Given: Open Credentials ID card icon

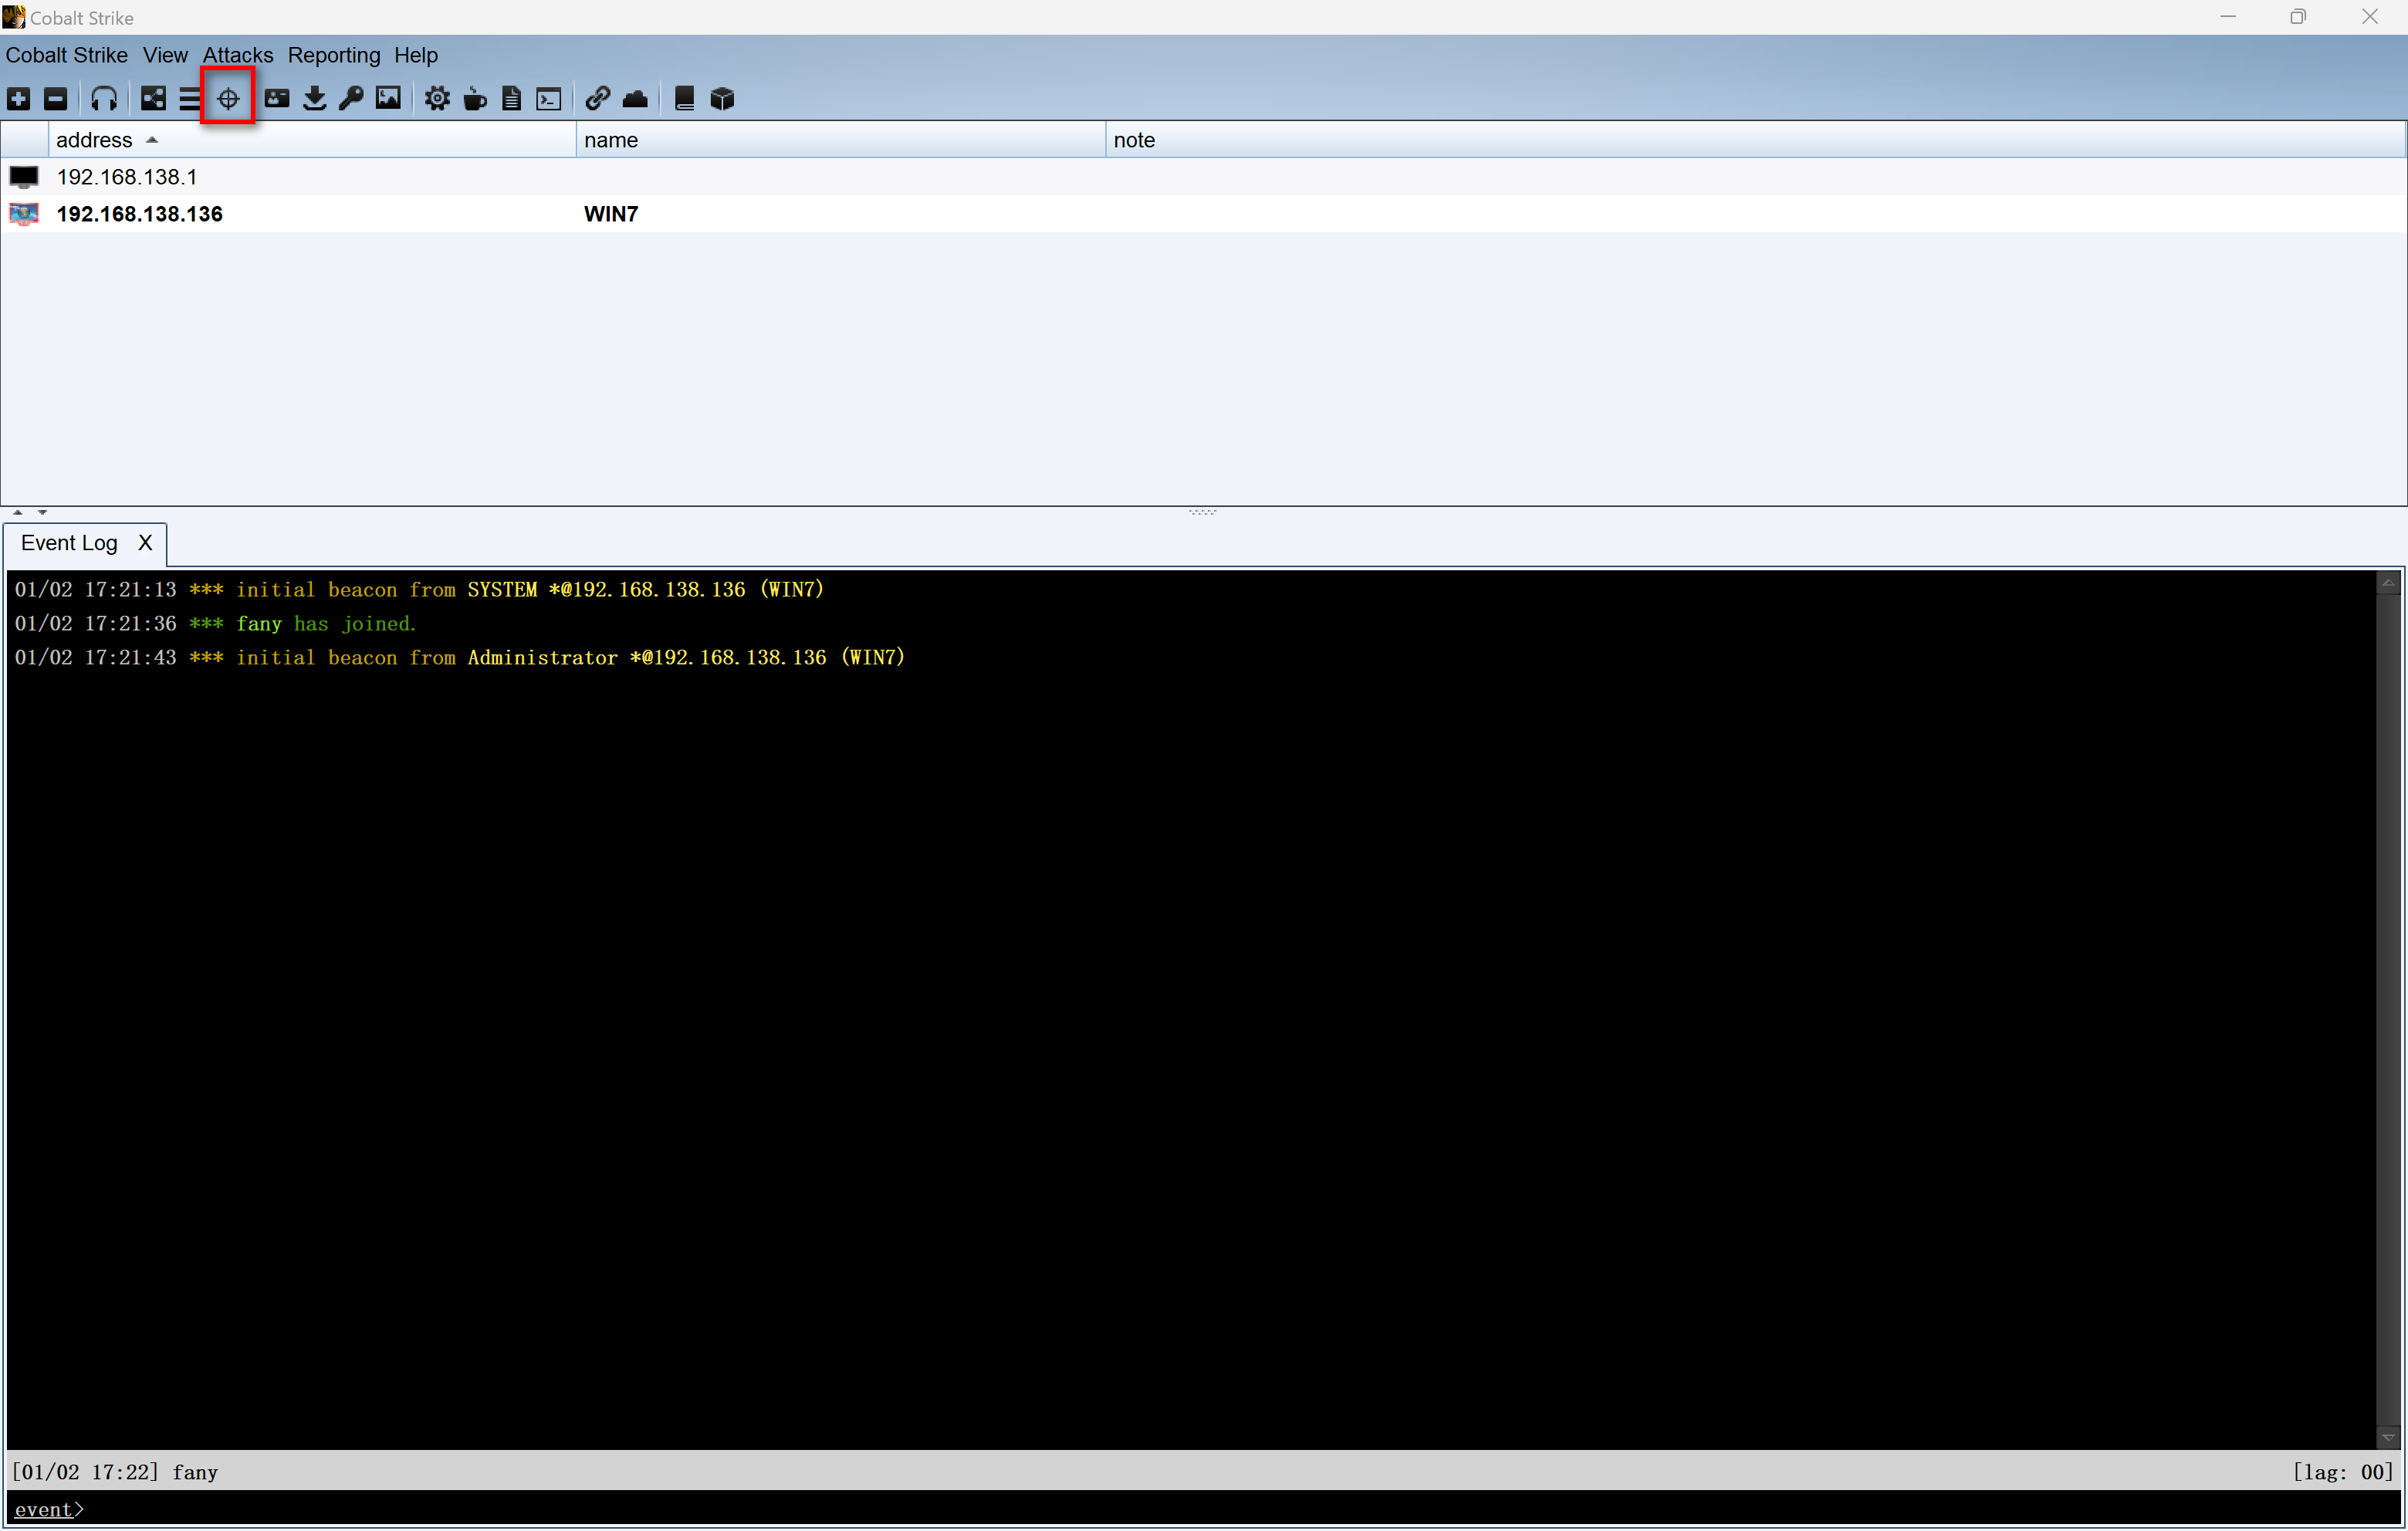Looking at the screenshot, I should [x=277, y=98].
